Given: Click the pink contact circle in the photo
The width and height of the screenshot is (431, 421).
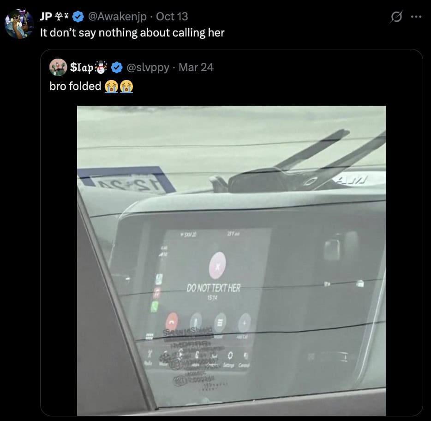Looking at the screenshot, I should tap(217, 265).
